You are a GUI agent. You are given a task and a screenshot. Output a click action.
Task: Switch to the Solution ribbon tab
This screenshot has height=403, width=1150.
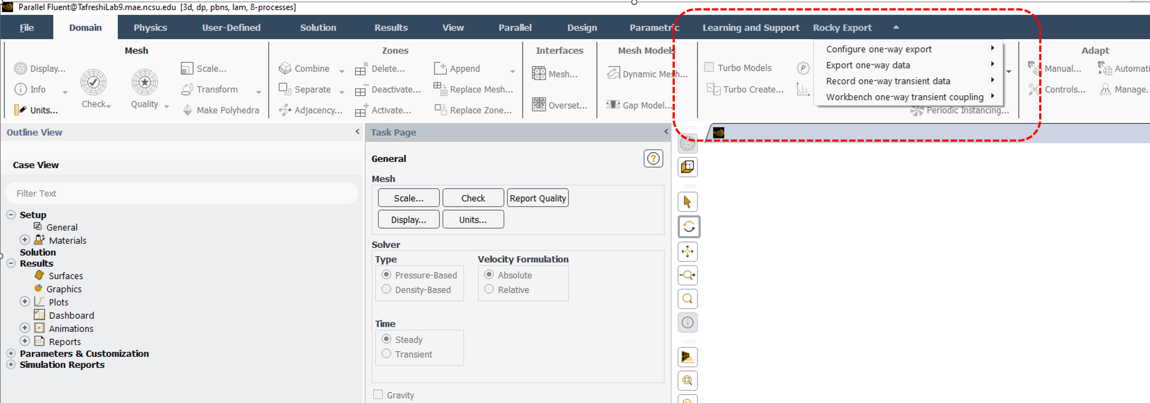[x=318, y=28]
